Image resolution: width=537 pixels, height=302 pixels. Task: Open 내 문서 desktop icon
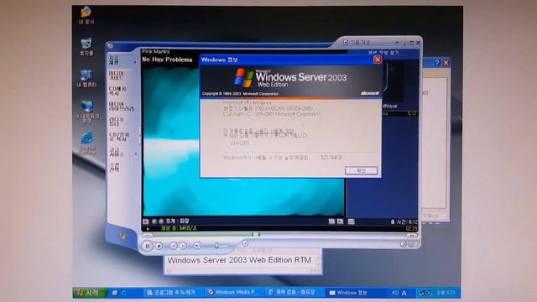(86, 15)
